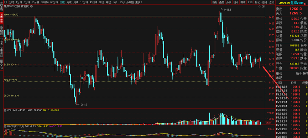Click the 结算 1272.0 value
This screenshot has width=308, height=138.
pos(295,31)
